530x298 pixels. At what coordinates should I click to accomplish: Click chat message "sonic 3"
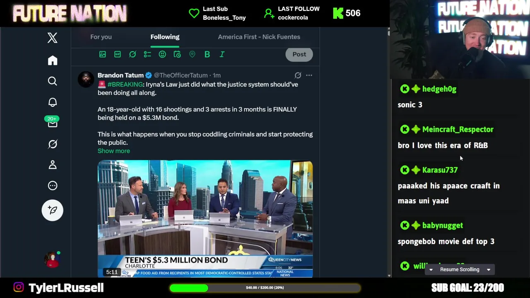coord(410,105)
